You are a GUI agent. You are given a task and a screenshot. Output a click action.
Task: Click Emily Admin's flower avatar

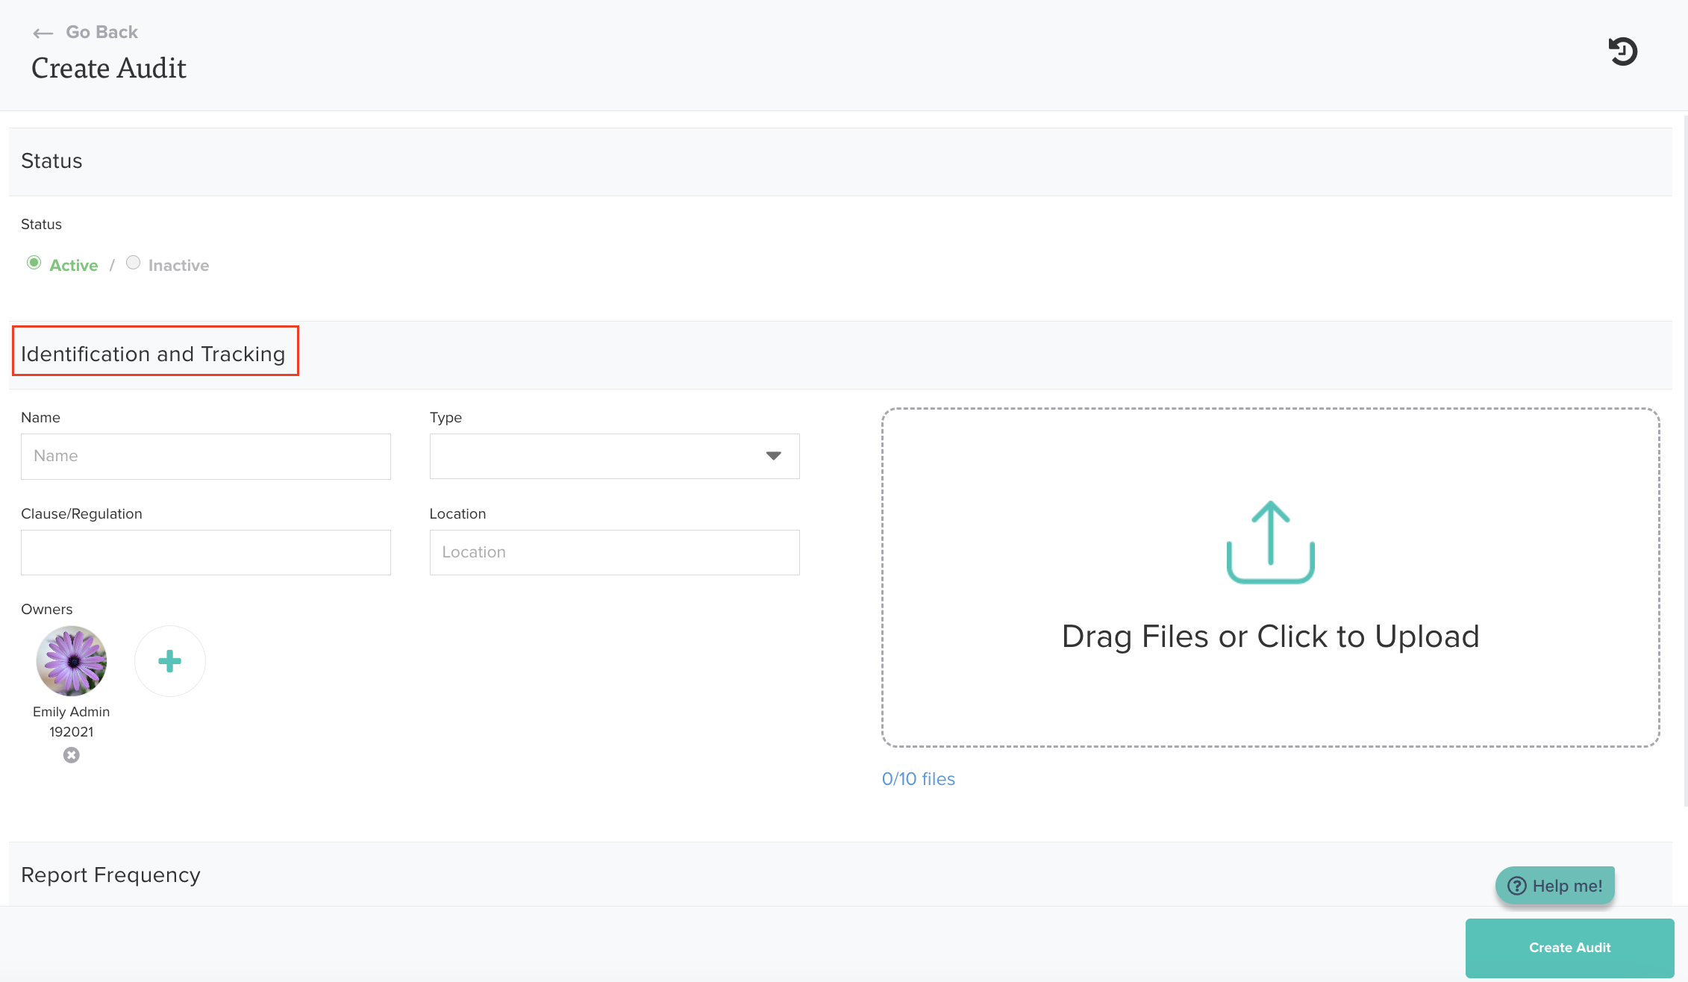tap(72, 661)
